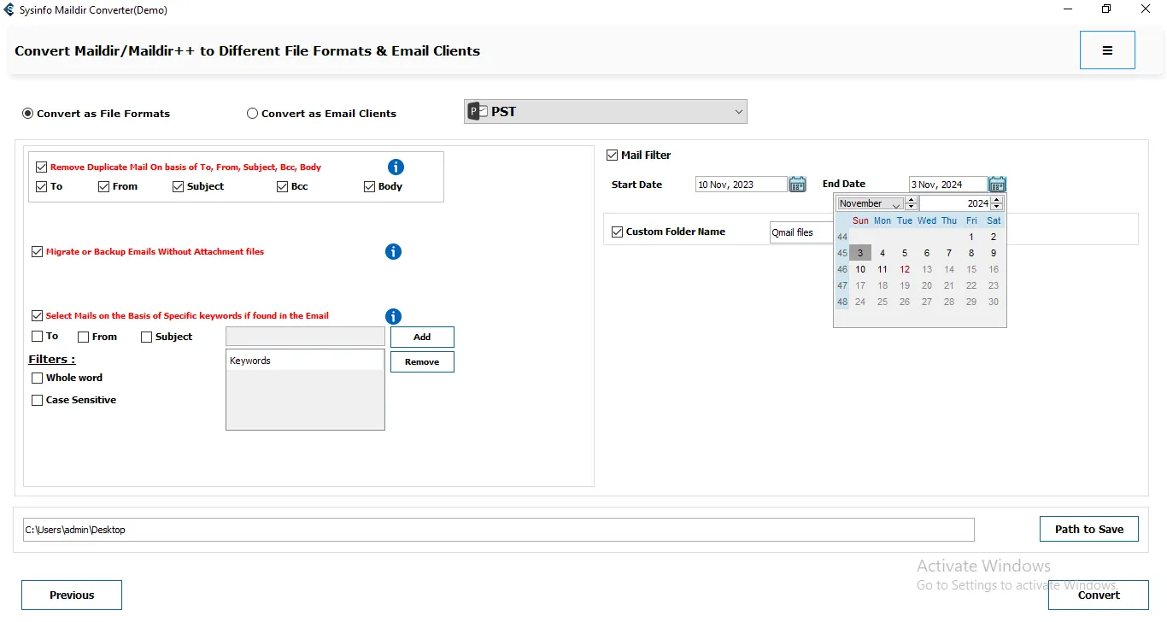Open the hamburger menu button

[1107, 50]
